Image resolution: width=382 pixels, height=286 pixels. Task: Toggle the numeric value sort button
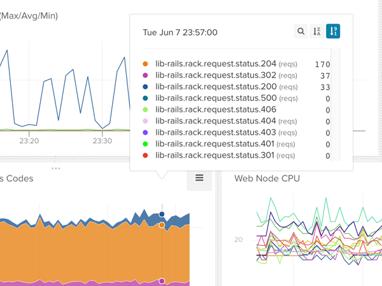pyautogui.click(x=333, y=31)
